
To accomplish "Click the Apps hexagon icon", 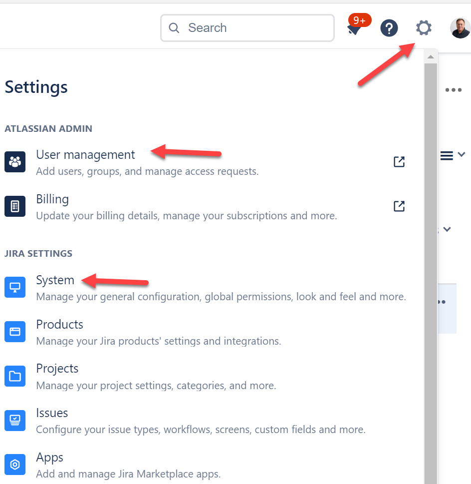I will [x=15, y=464].
